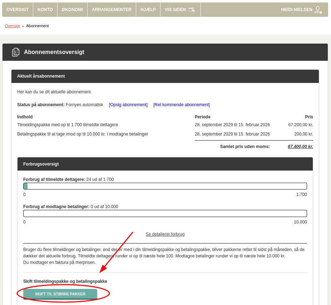
Task: Follow the Oversigt breadcrumb link
Action: tap(13, 26)
